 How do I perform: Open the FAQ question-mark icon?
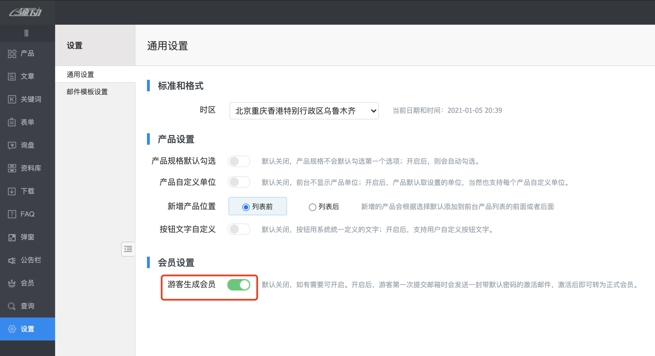[x=12, y=214]
